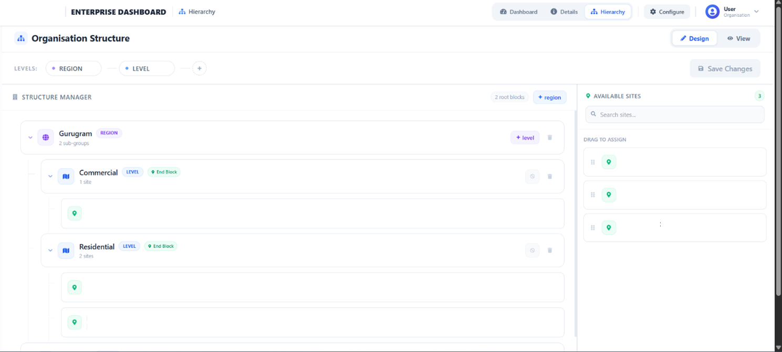Click the plus icon to add level
Image resolution: width=782 pixels, height=352 pixels.
tap(199, 68)
